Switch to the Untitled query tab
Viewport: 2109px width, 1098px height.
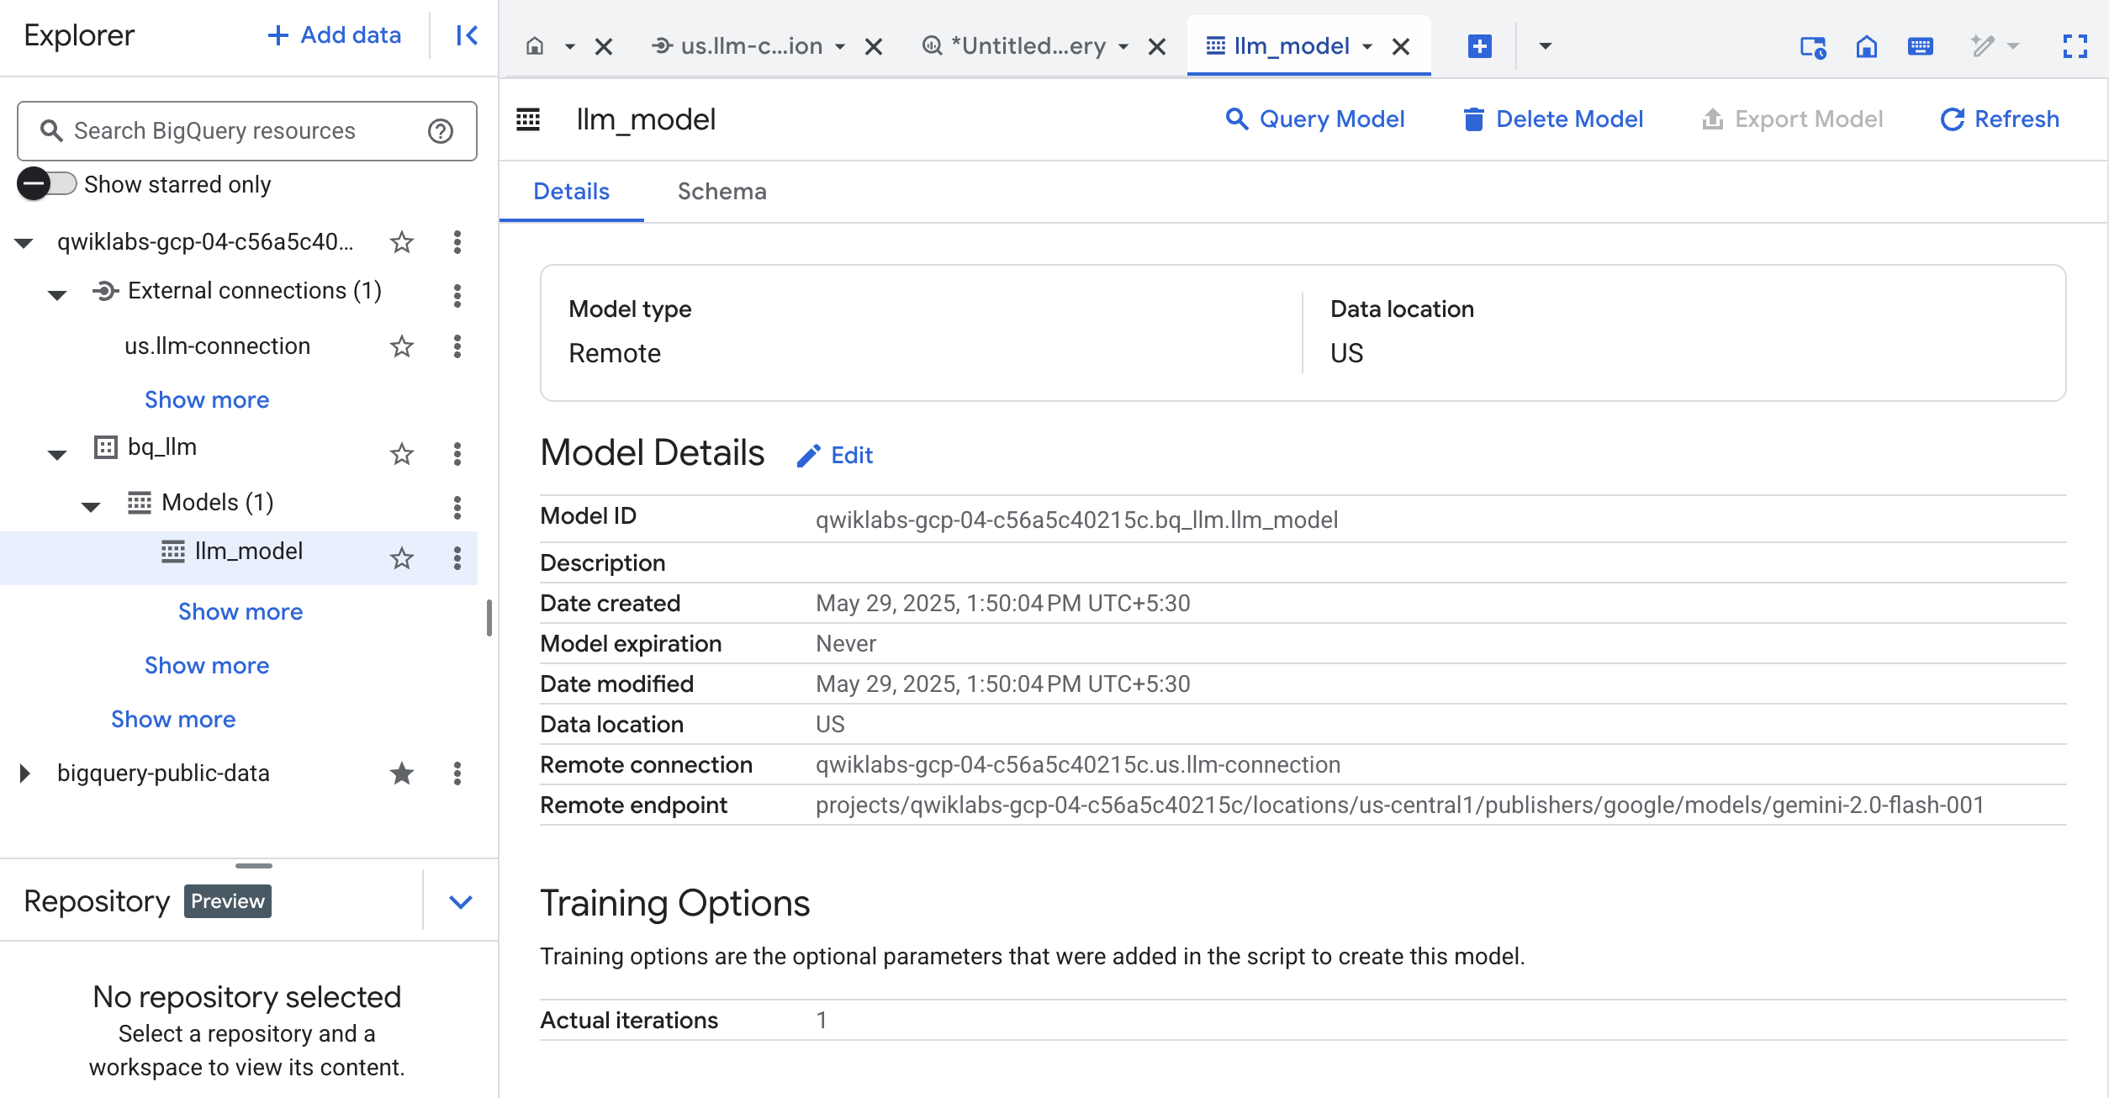coord(1014,46)
